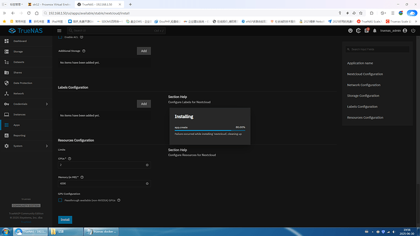
Task: Click the failure message in Installing dialog
Action: [208, 134]
